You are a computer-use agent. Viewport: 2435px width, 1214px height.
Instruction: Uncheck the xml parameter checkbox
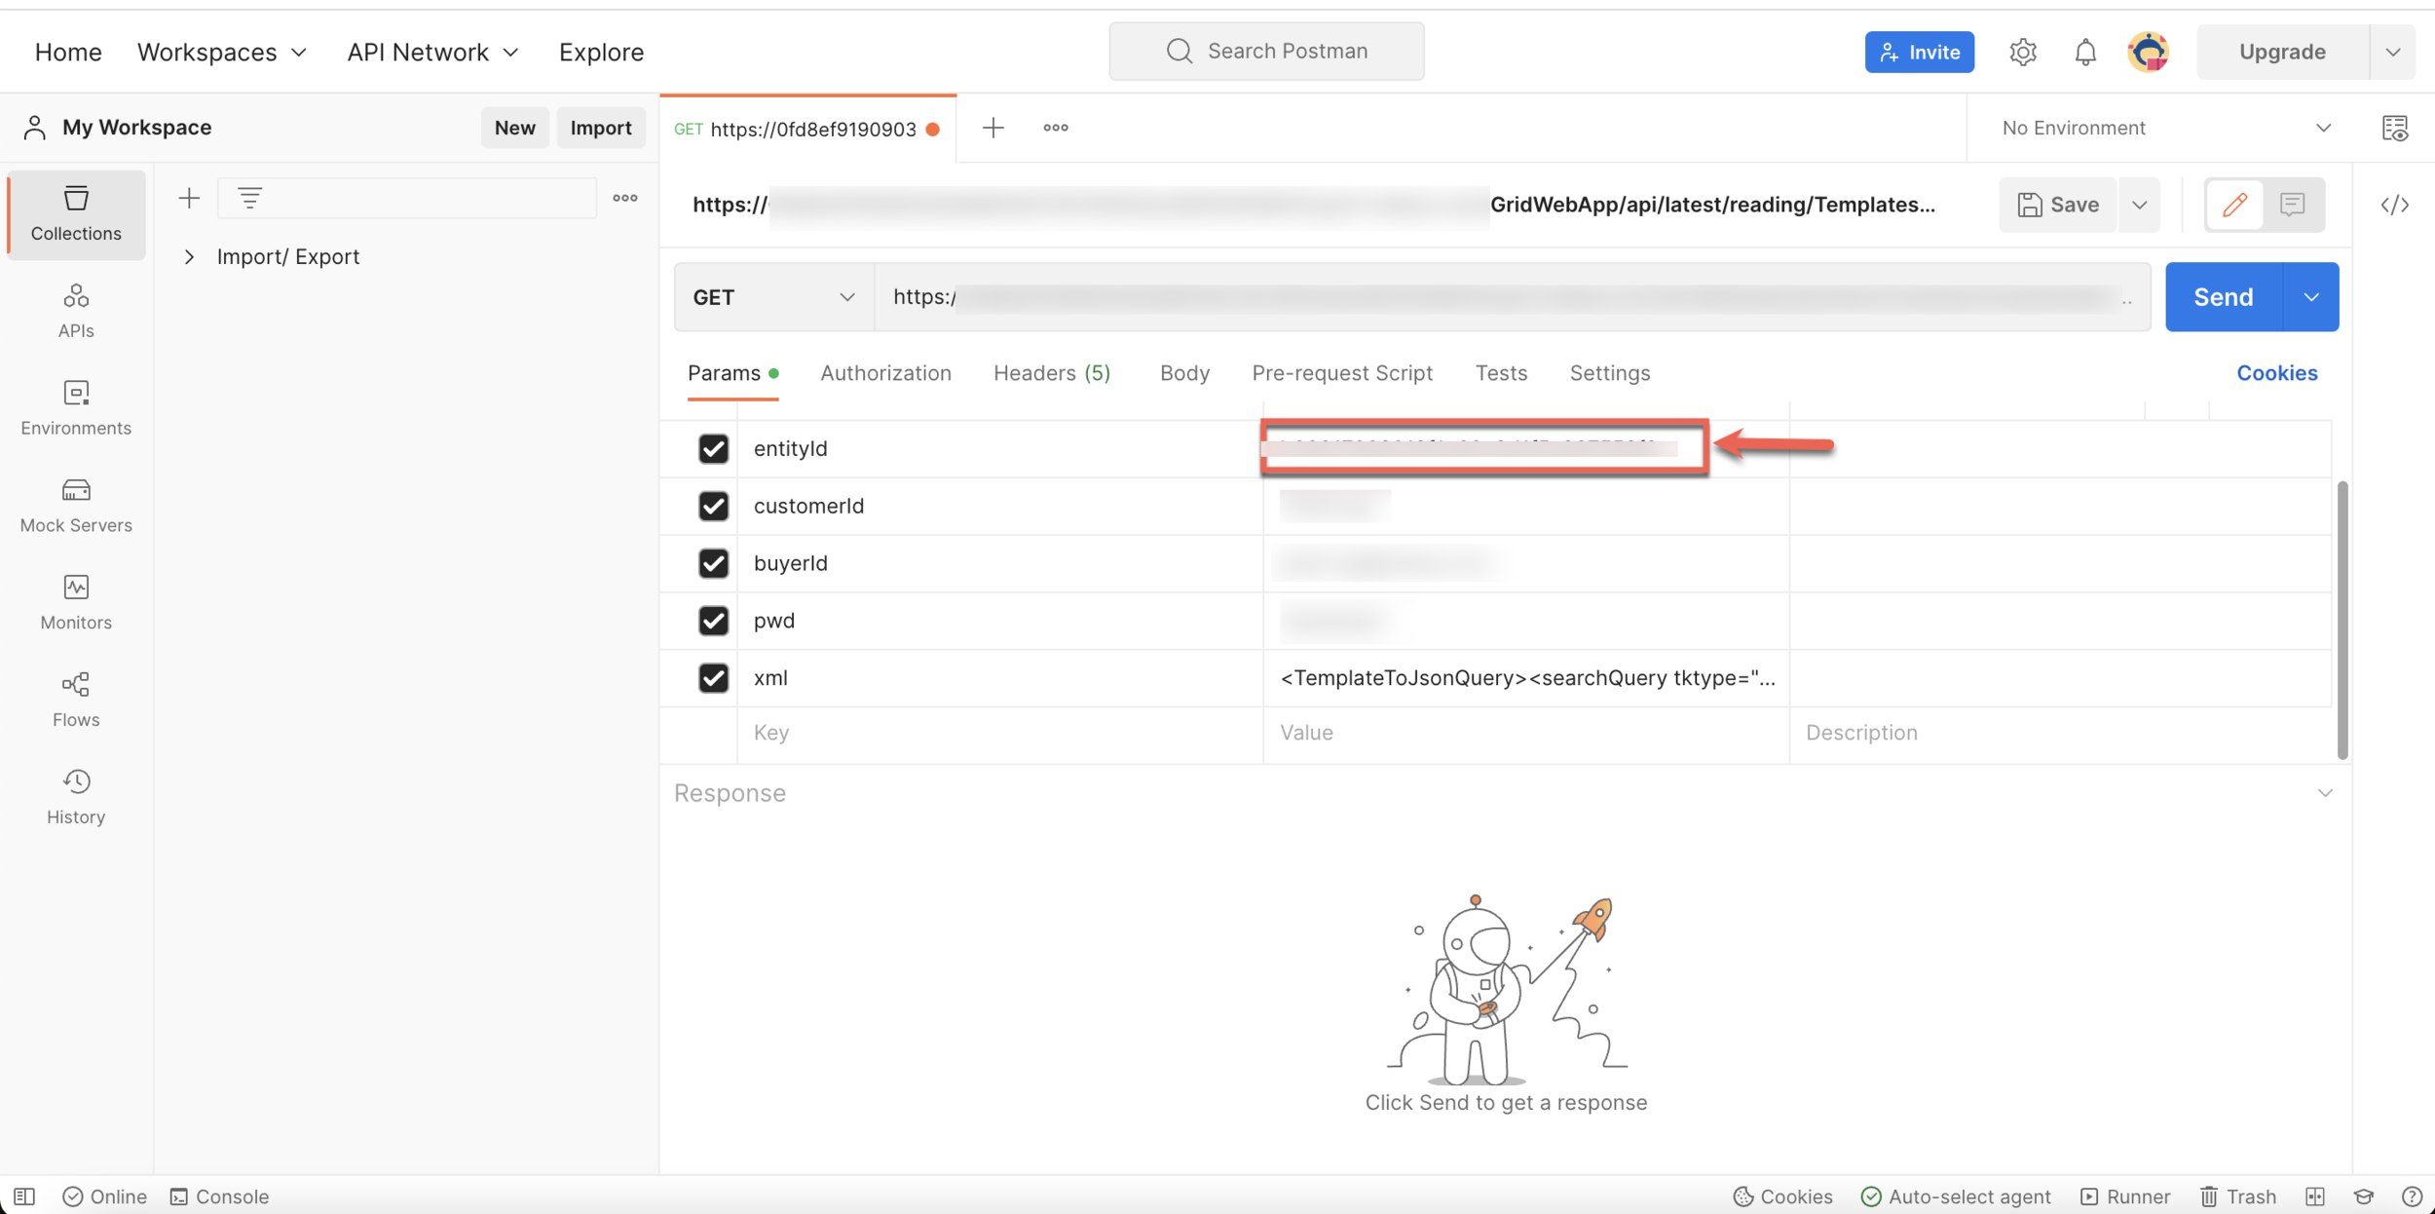(713, 678)
